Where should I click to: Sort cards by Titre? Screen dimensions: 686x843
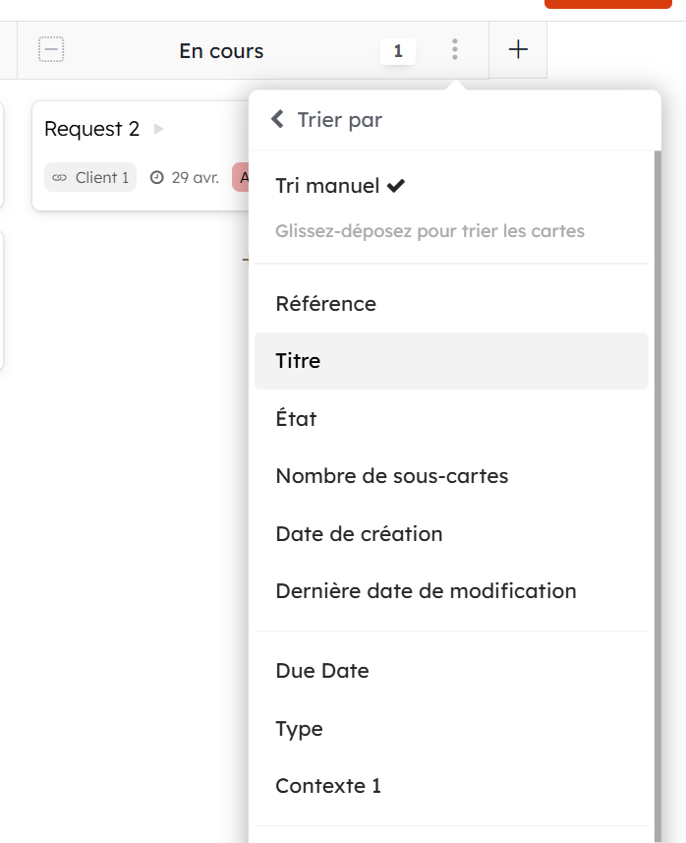tap(298, 361)
